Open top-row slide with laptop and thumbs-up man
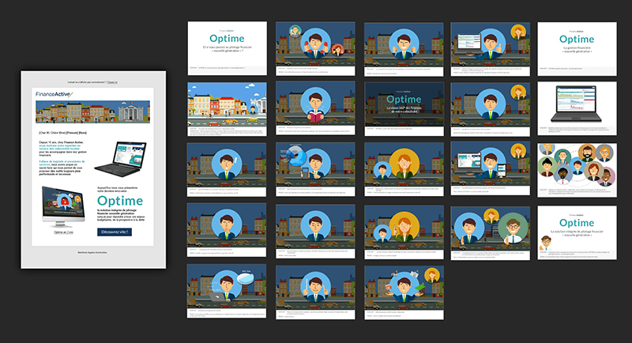The image size is (632, 343). (491, 49)
